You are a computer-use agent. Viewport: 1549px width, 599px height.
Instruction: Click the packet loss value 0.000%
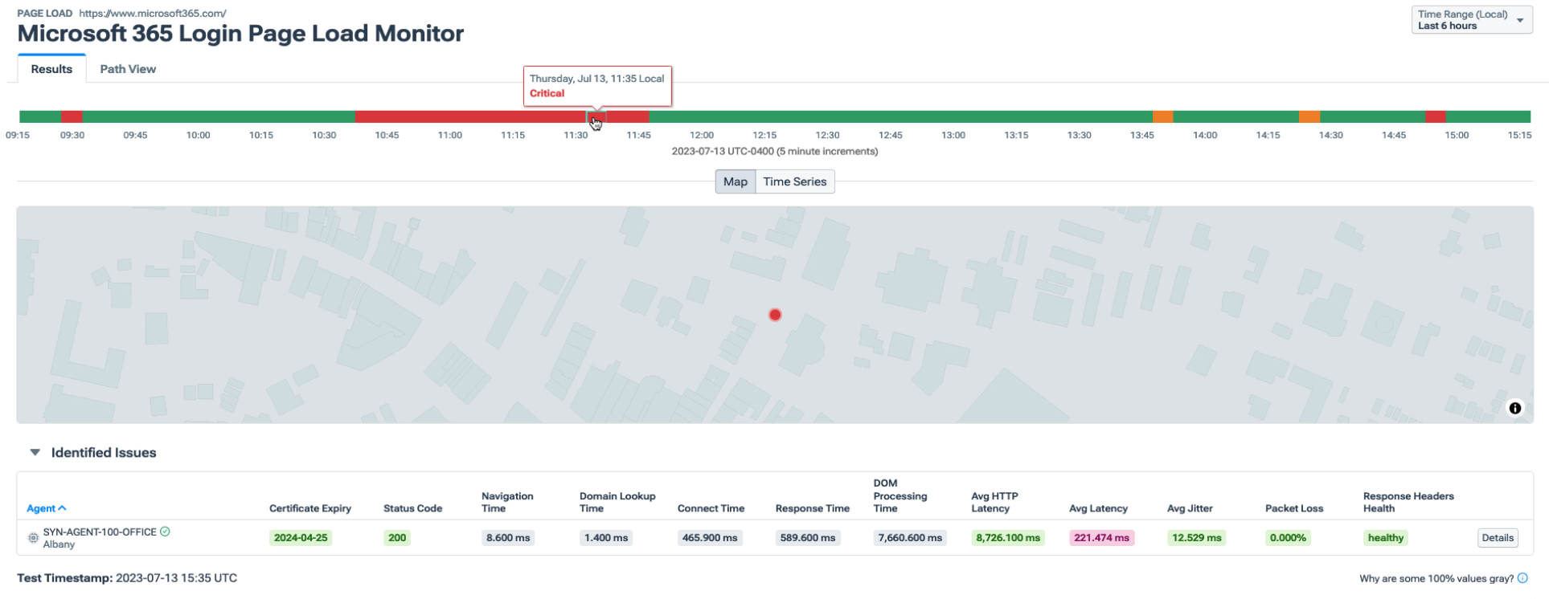[1288, 538]
